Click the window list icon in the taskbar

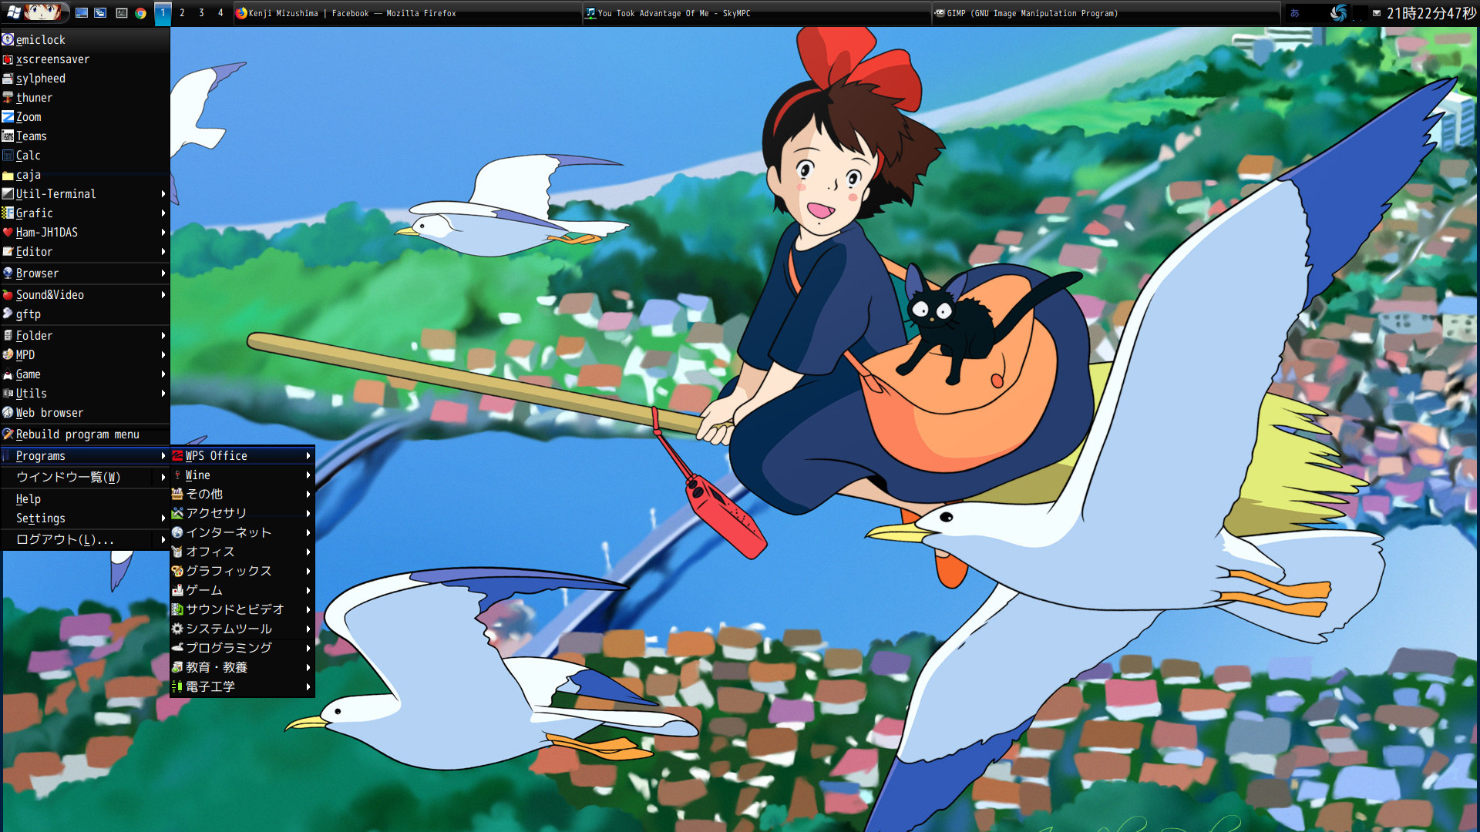coord(100,13)
